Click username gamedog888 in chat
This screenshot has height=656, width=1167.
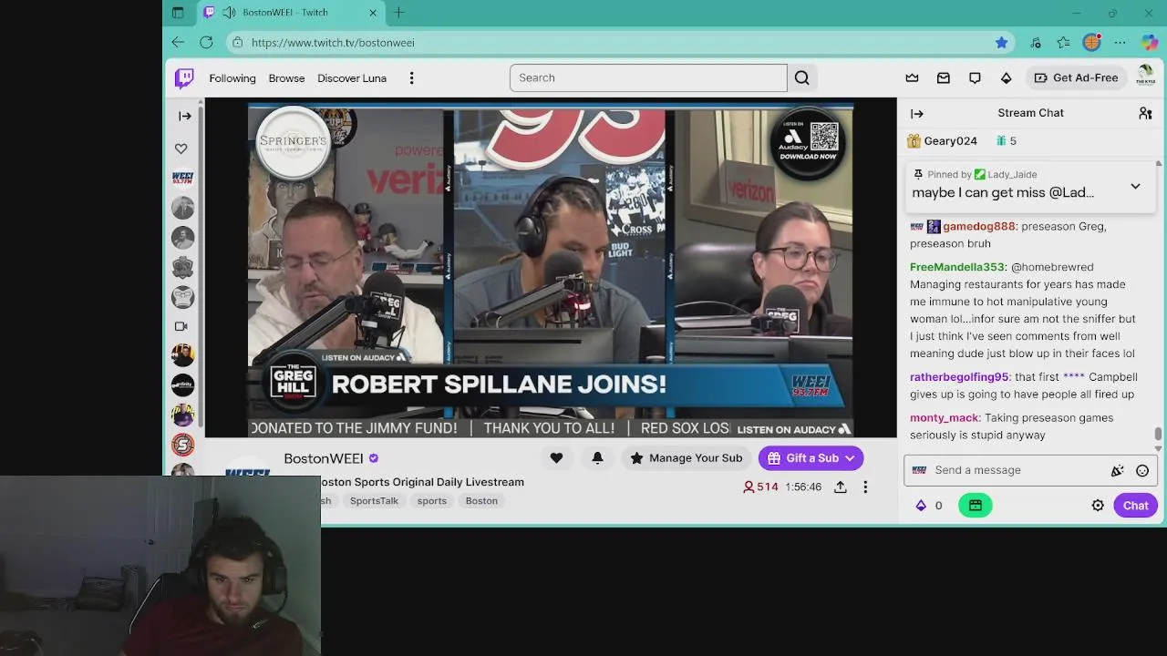pyautogui.click(x=978, y=226)
